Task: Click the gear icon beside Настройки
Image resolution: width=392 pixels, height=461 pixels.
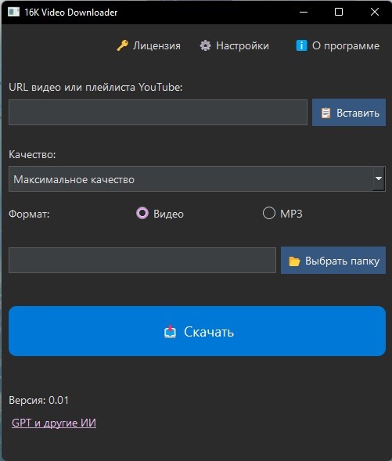Action: [206, 45]
